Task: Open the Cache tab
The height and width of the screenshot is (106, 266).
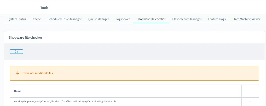Action: tap(37, 19)
